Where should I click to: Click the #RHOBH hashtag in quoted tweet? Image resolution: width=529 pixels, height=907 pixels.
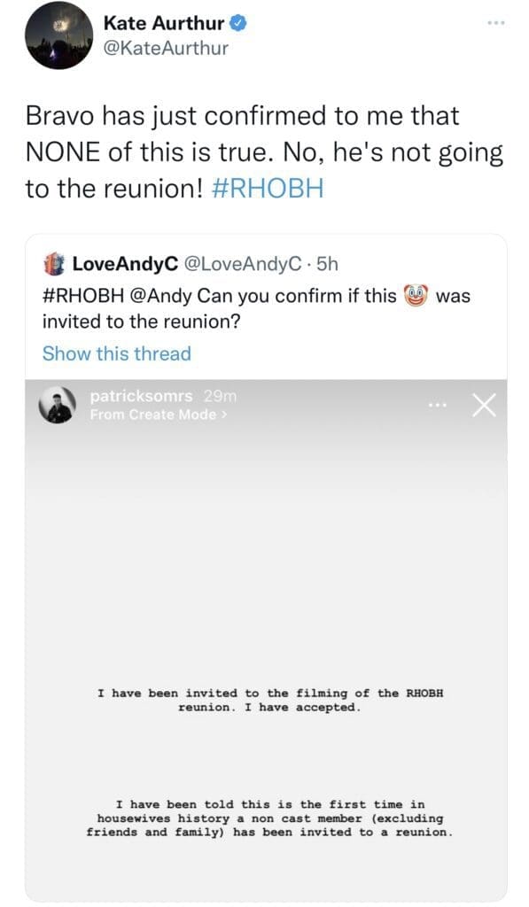83,296
